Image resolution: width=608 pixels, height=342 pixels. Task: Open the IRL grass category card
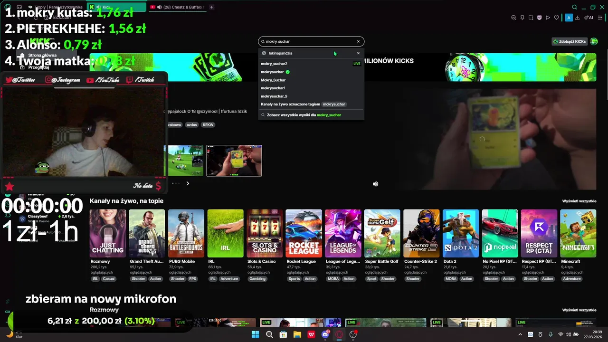coord(225,233)
